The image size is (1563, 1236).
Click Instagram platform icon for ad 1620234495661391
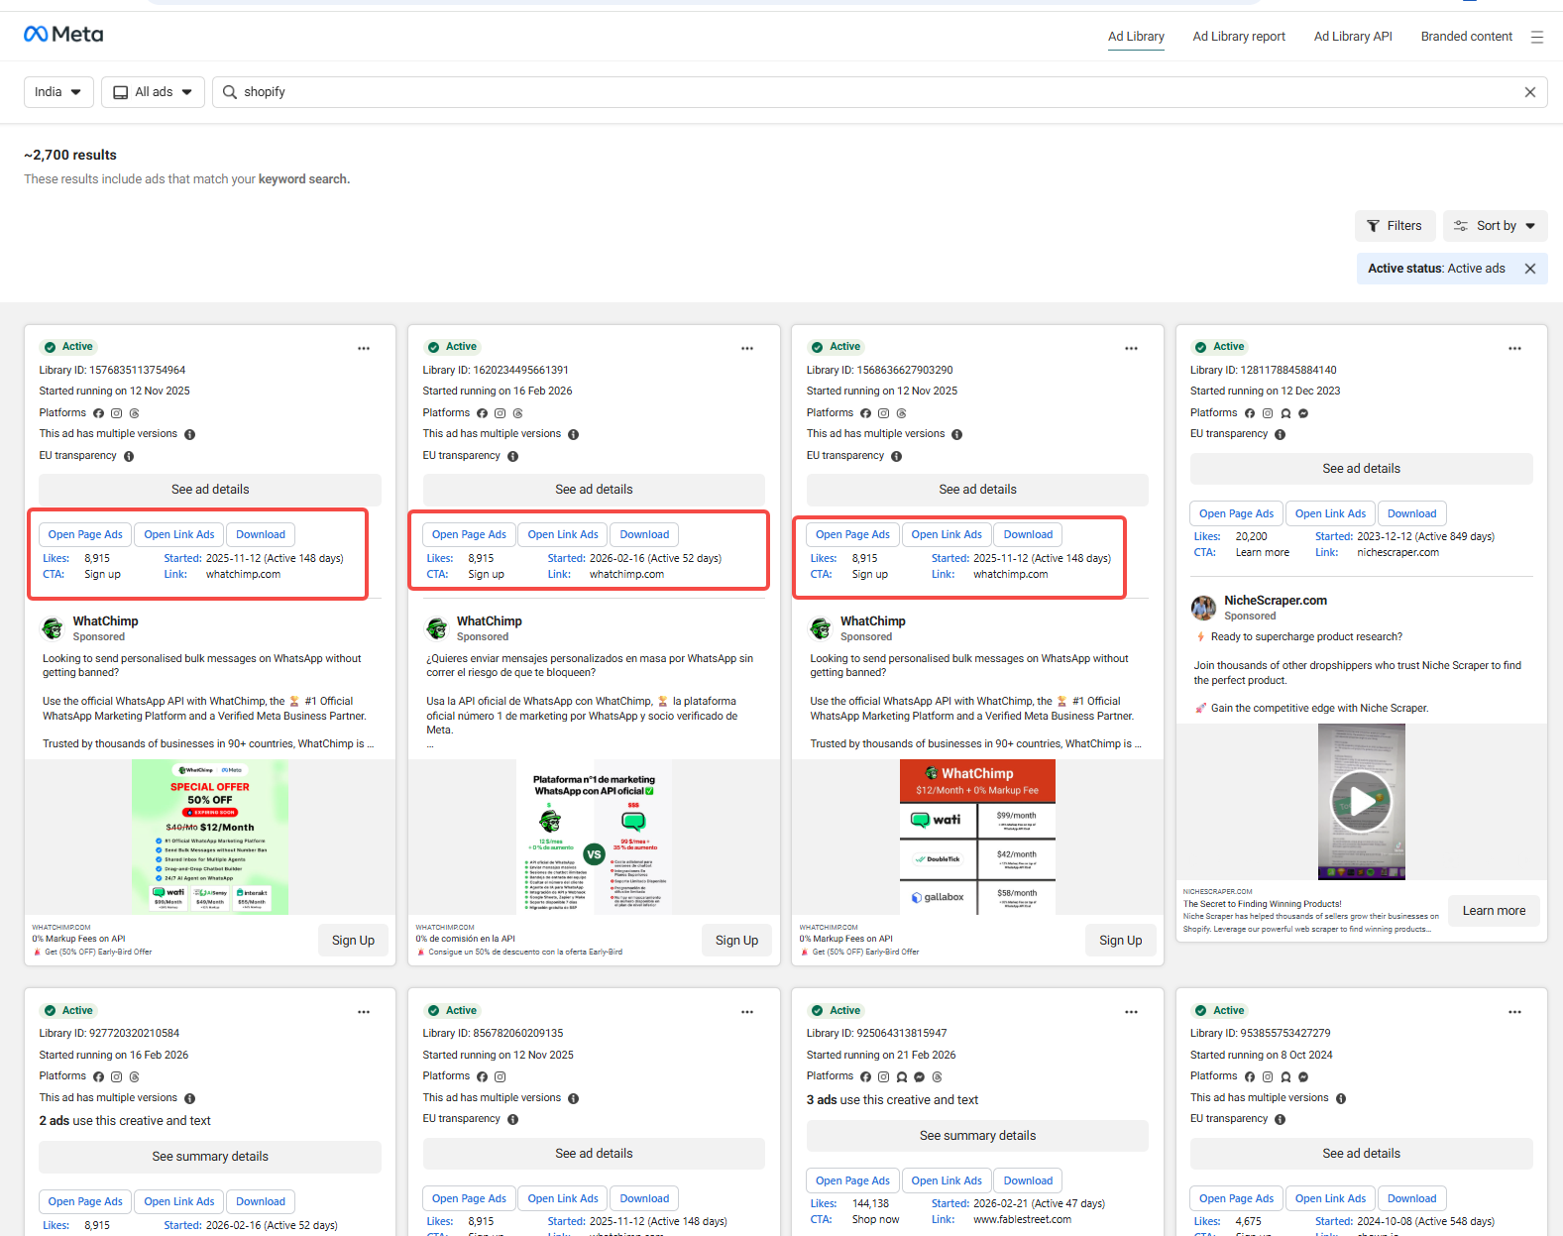500,413
